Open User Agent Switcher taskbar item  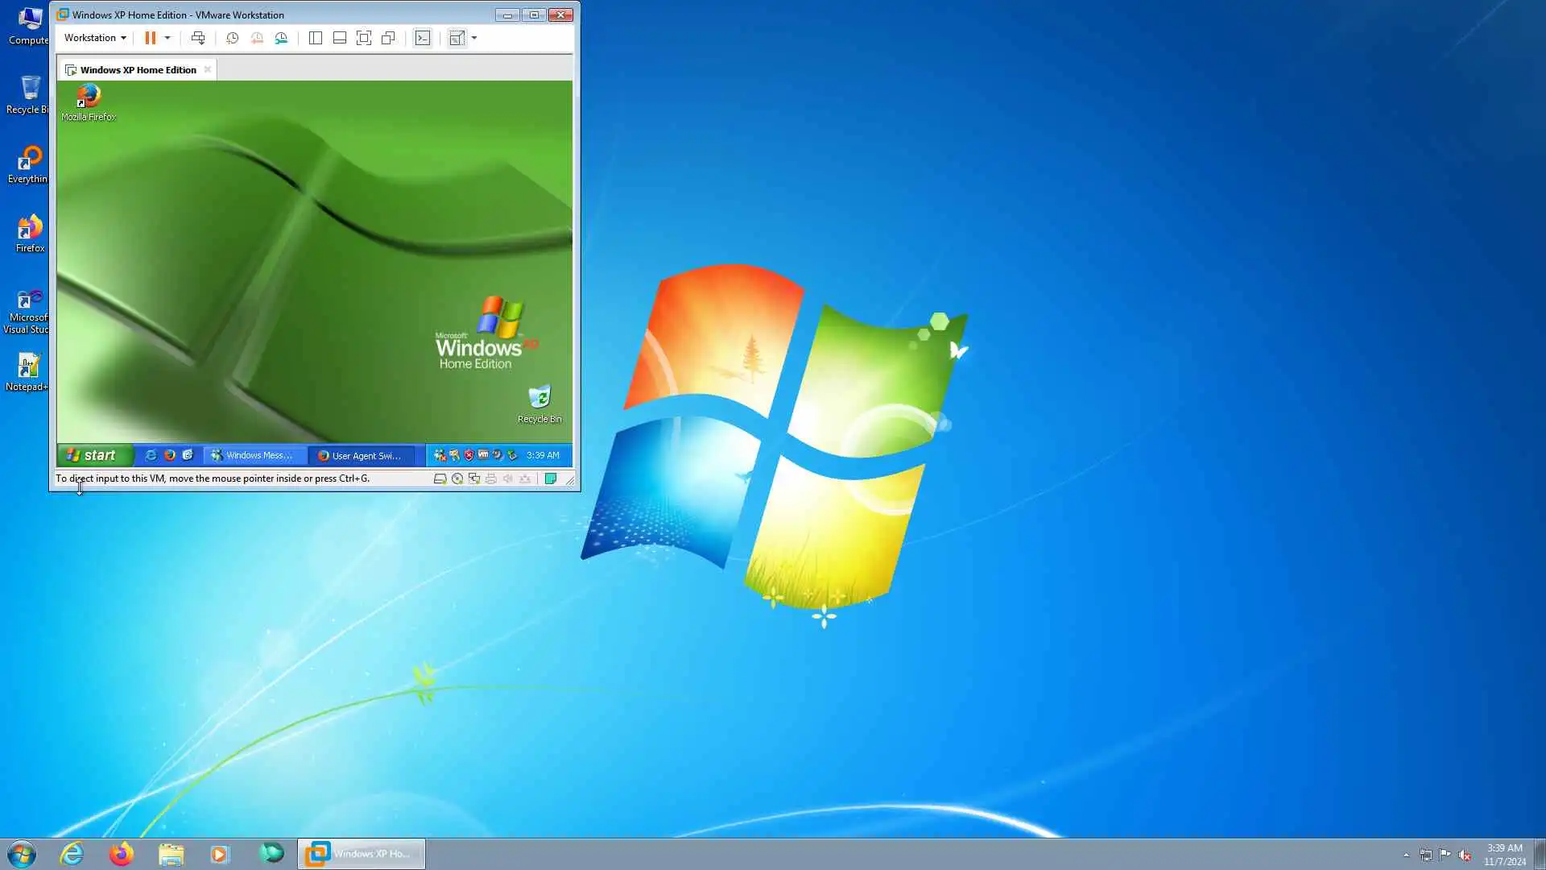(360, 455)
